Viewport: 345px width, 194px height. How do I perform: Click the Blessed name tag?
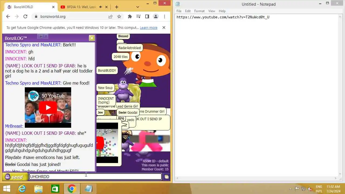click(123, 36)
